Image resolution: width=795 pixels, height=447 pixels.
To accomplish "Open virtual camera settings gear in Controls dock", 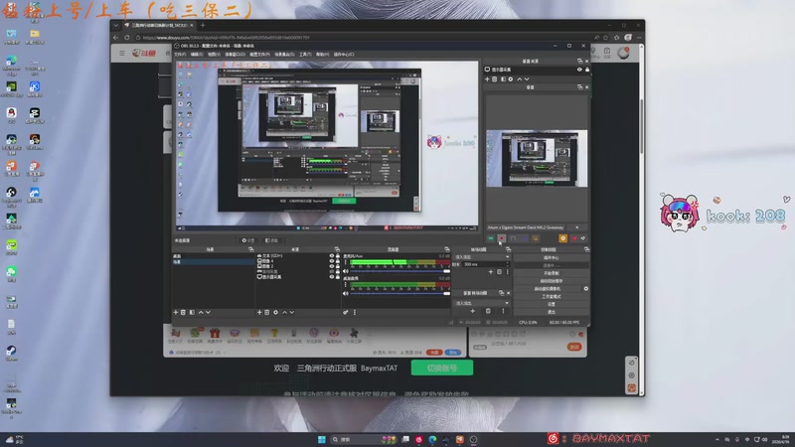I will (585, 288).
